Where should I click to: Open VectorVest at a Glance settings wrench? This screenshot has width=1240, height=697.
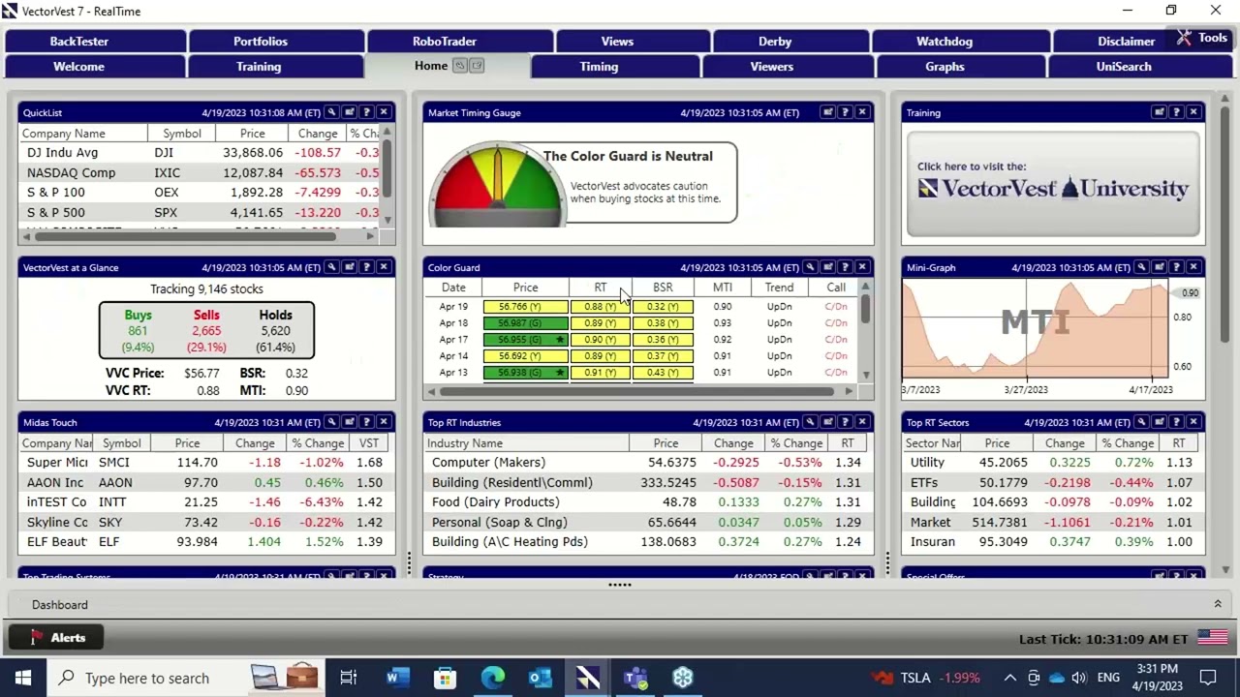coord(331,267)
